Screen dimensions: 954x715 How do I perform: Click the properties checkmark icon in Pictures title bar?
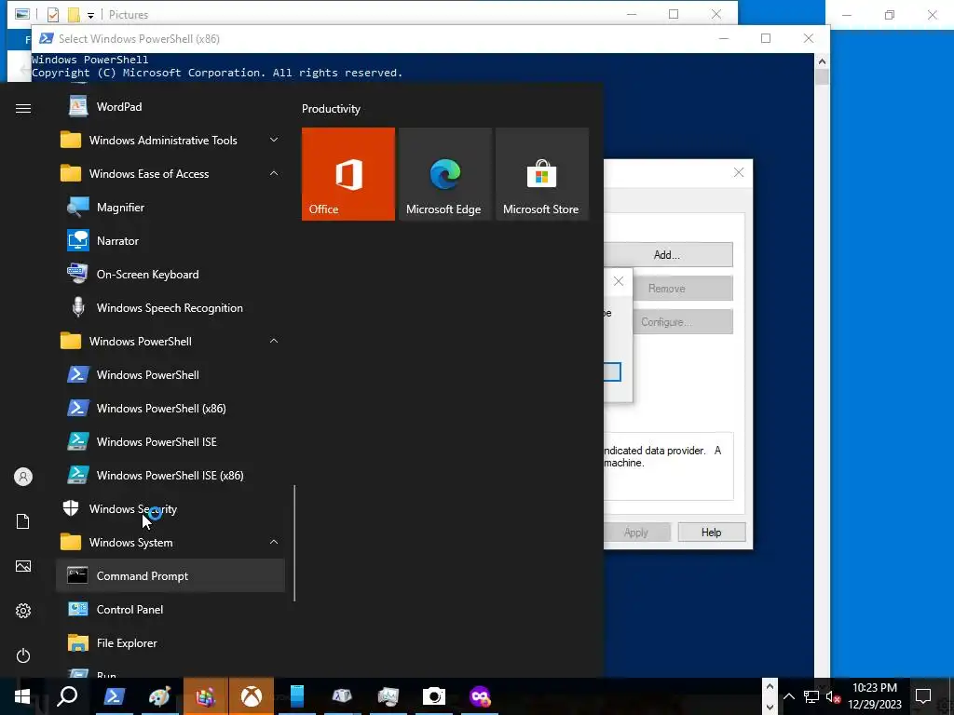coord(53,15)
